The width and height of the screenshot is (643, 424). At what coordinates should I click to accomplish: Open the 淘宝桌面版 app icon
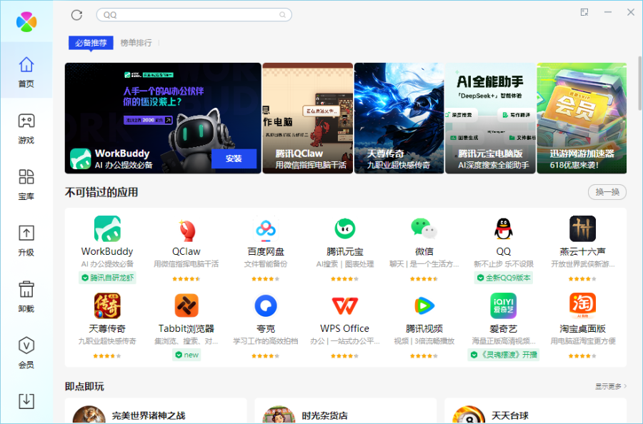coord(582,306)
